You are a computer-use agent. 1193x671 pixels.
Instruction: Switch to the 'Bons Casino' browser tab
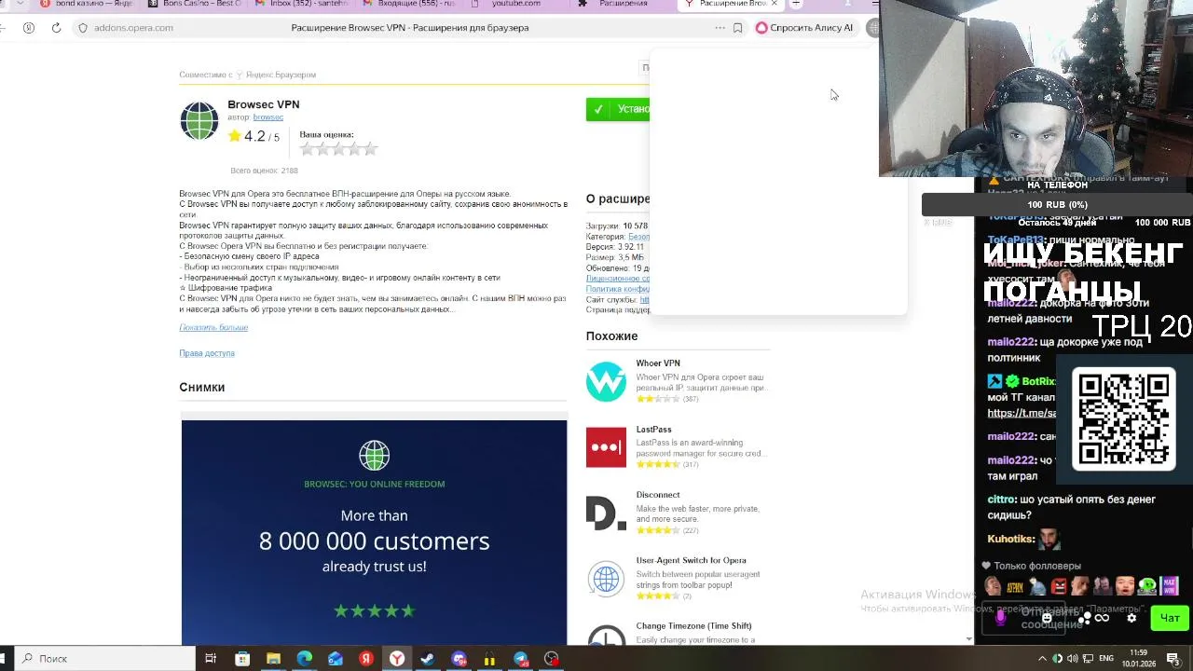click(194, 4)
